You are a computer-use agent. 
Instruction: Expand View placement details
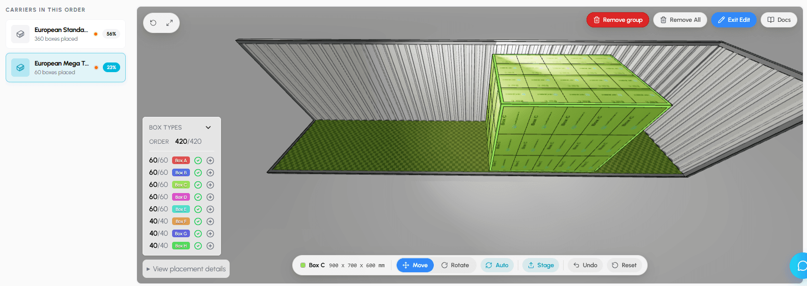186,269
